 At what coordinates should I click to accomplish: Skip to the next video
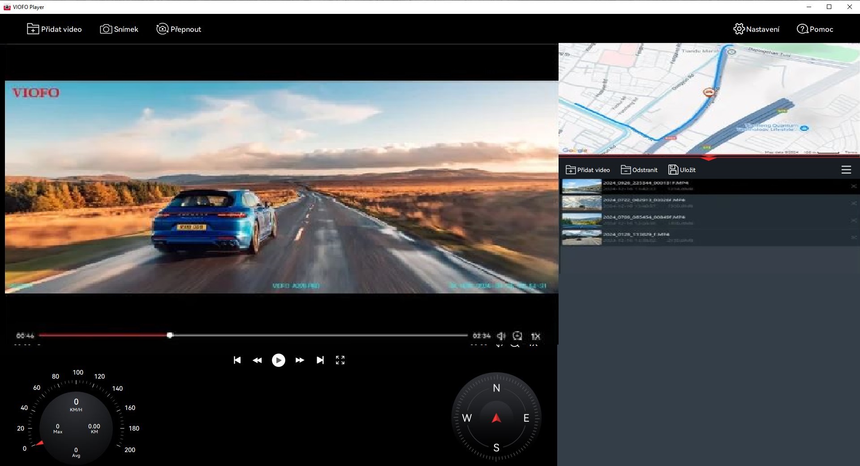click(x=320, y=360)
